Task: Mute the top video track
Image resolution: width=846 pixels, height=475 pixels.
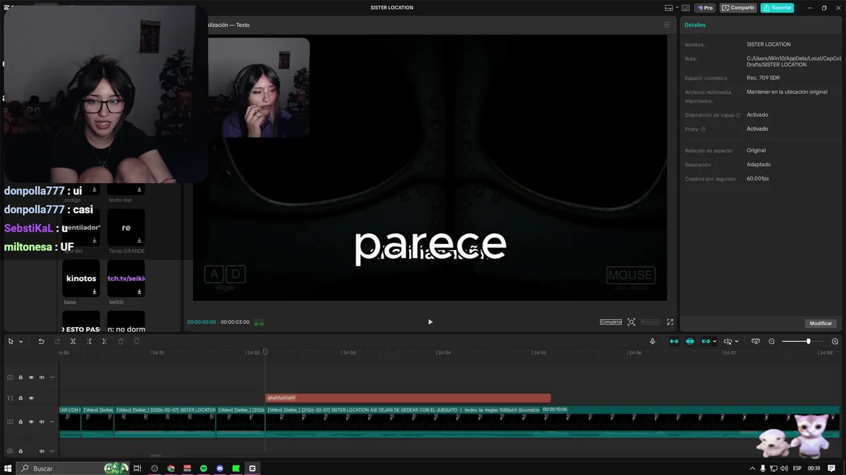Action: coord(42,377)
